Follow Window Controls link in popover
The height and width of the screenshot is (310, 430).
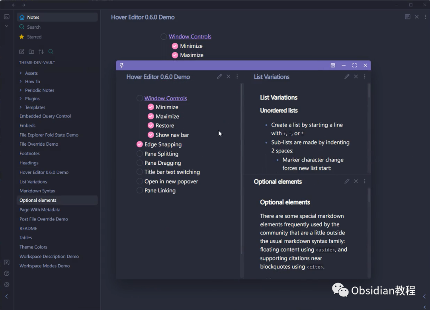click(x=166, y=98)
